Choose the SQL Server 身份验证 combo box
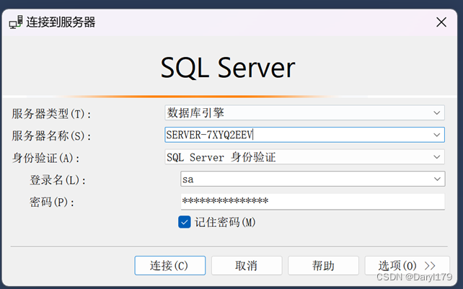 click(x=304, y=157)
